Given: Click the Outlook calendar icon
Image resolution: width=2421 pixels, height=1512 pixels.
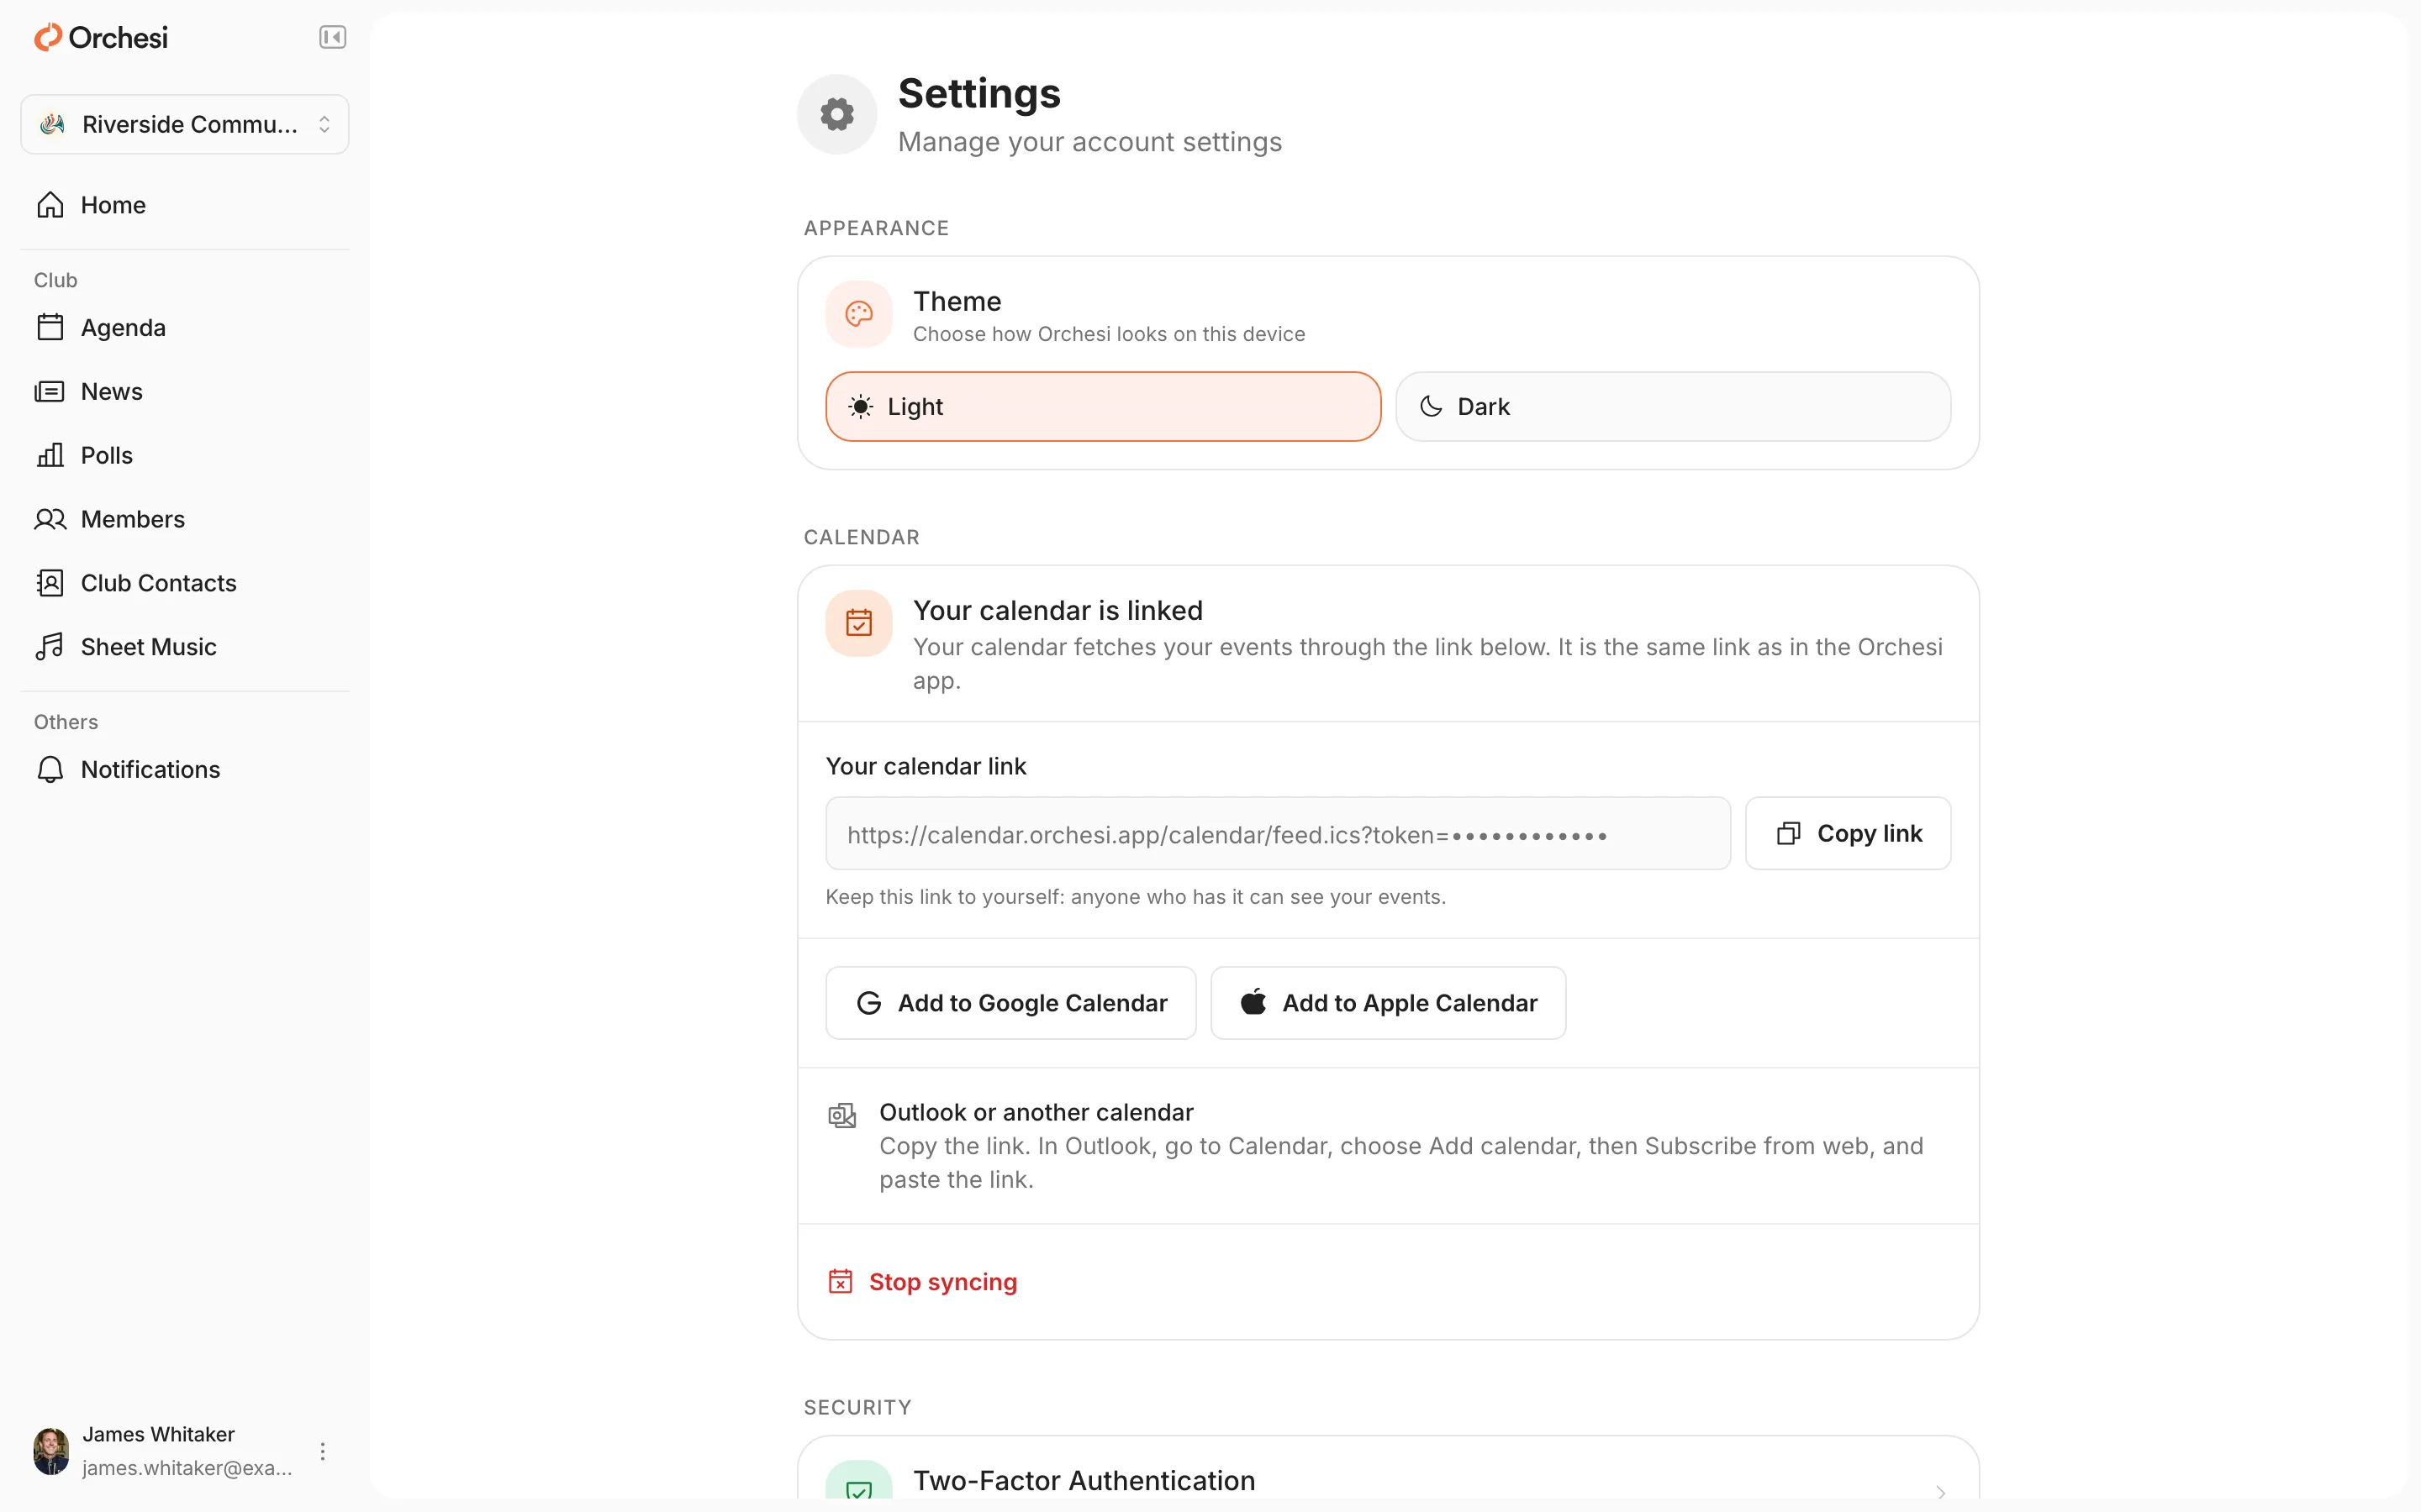Looking at the screenshot, I should 842,1115.
